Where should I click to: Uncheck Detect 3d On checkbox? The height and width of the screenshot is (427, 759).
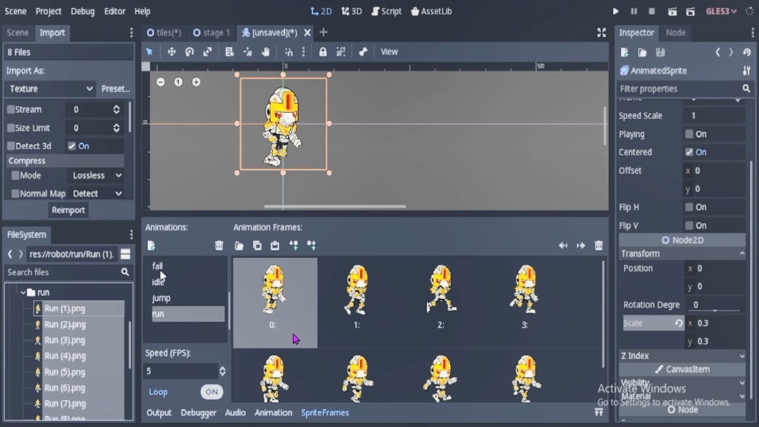72,146
